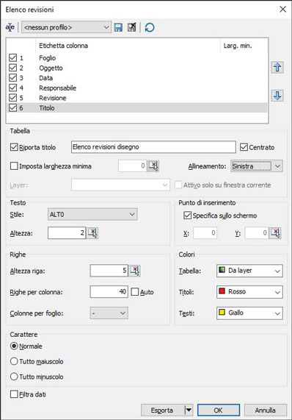292x420 pixels.
Task: Move selected column up with blue arrow
Action: [277, 67]
